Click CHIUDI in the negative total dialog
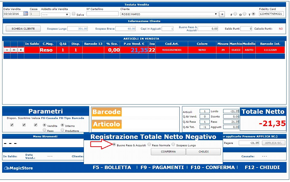The height and width of the screenshot is (182, 290). coord(204,152)
